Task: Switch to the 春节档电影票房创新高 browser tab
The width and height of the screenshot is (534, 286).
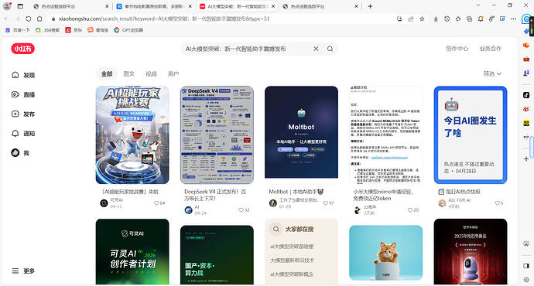Action: pyautogui.click(x=153, y=6)
